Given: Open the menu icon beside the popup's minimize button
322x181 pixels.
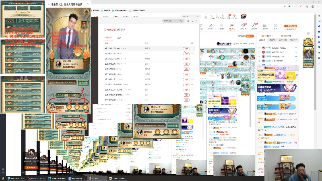Looking at the screenshot, I should [x=188, y=21].
